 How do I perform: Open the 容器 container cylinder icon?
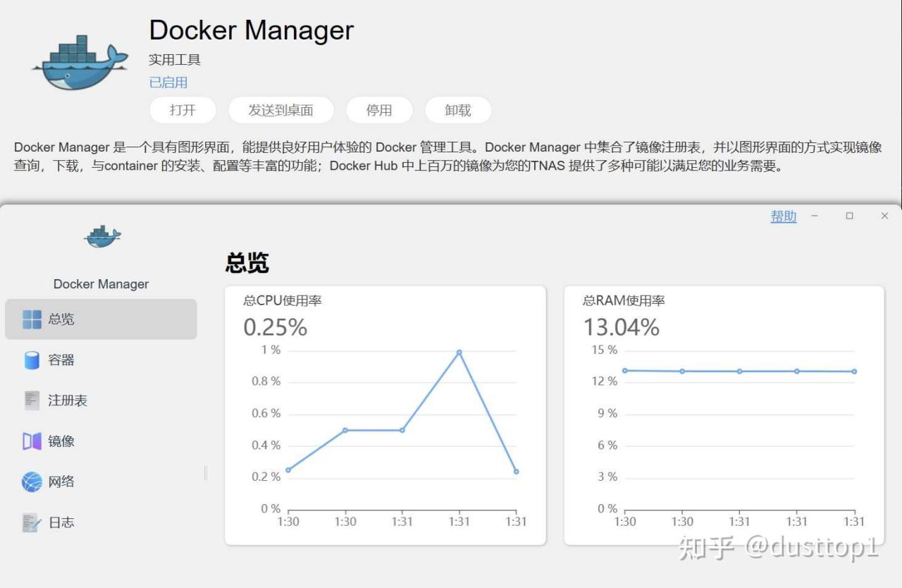coord(32,360)
